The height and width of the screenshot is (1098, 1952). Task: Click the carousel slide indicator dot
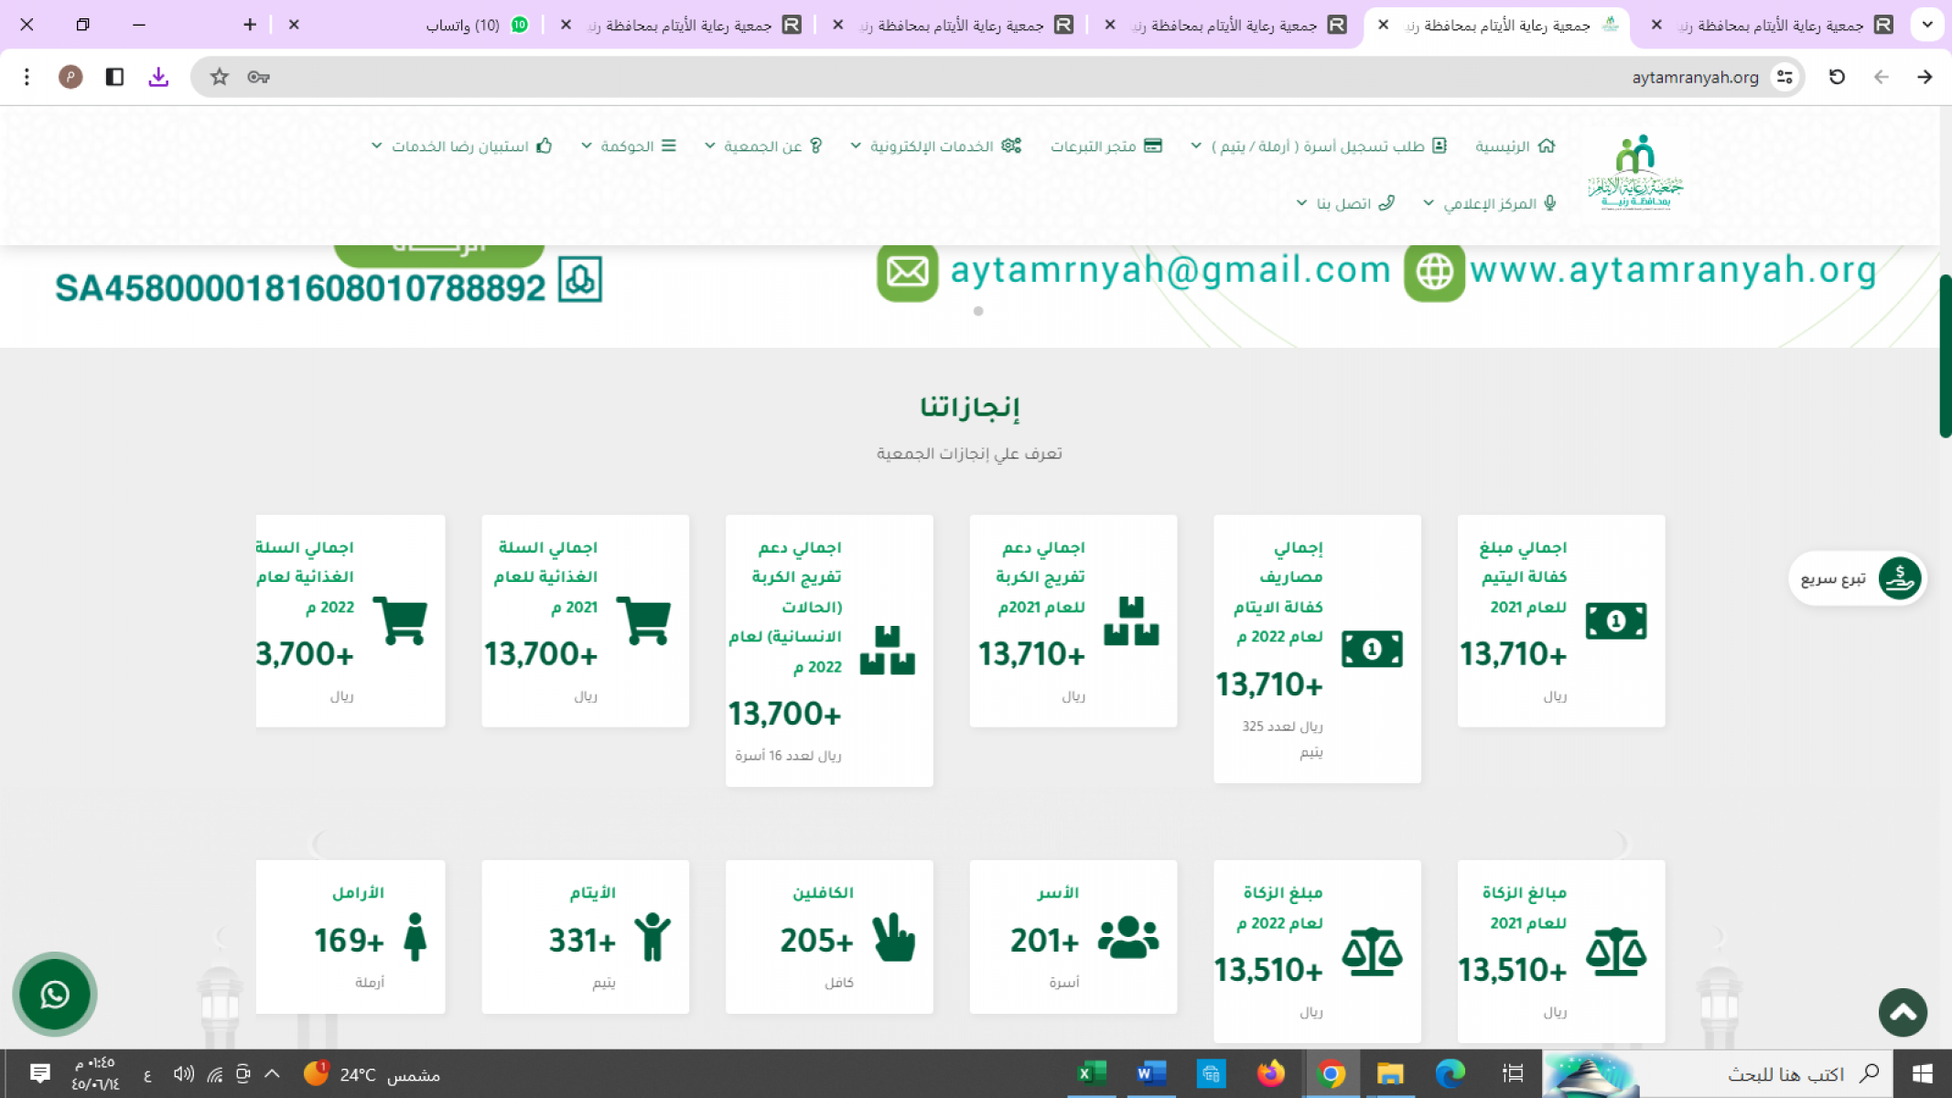click(x=978, y=311)
